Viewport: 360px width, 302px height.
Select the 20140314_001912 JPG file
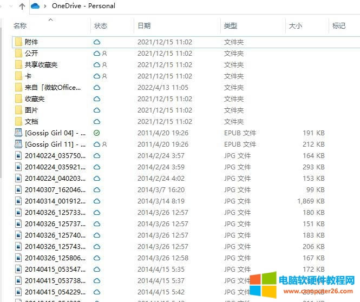[x=55, y=201]
